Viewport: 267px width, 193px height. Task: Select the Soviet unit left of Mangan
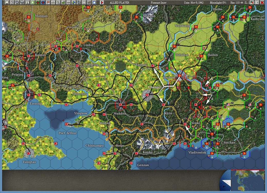click(29, 17)
